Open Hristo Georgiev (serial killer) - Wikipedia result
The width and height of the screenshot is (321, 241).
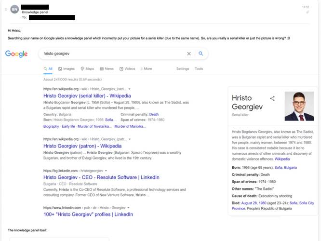coord(87,96)
